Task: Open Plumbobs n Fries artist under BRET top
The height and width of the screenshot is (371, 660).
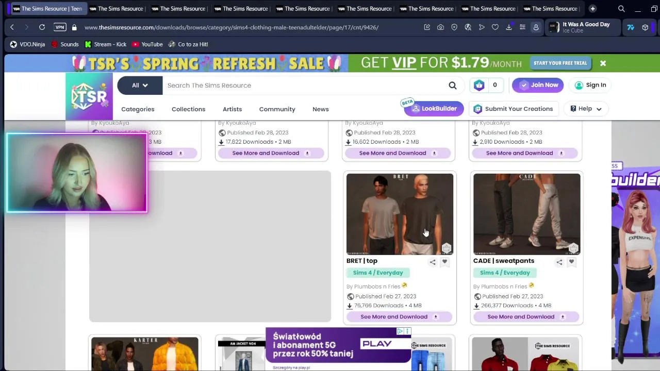Action: point(377,286)
